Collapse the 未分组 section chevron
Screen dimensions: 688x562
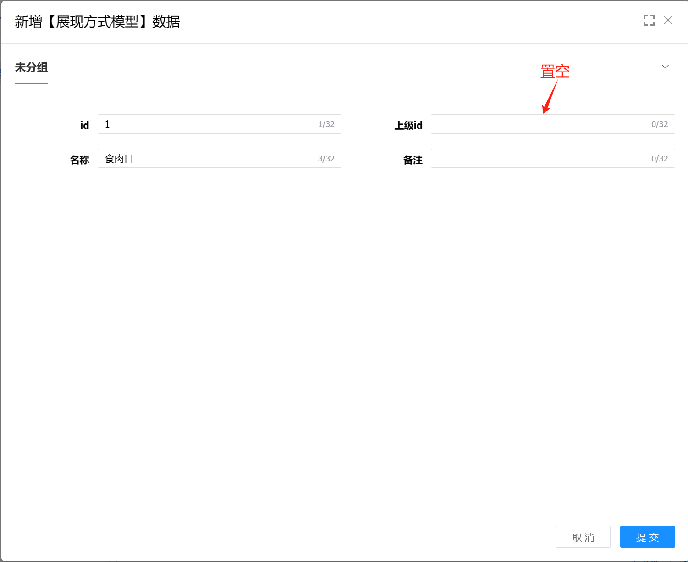point(665,67)
